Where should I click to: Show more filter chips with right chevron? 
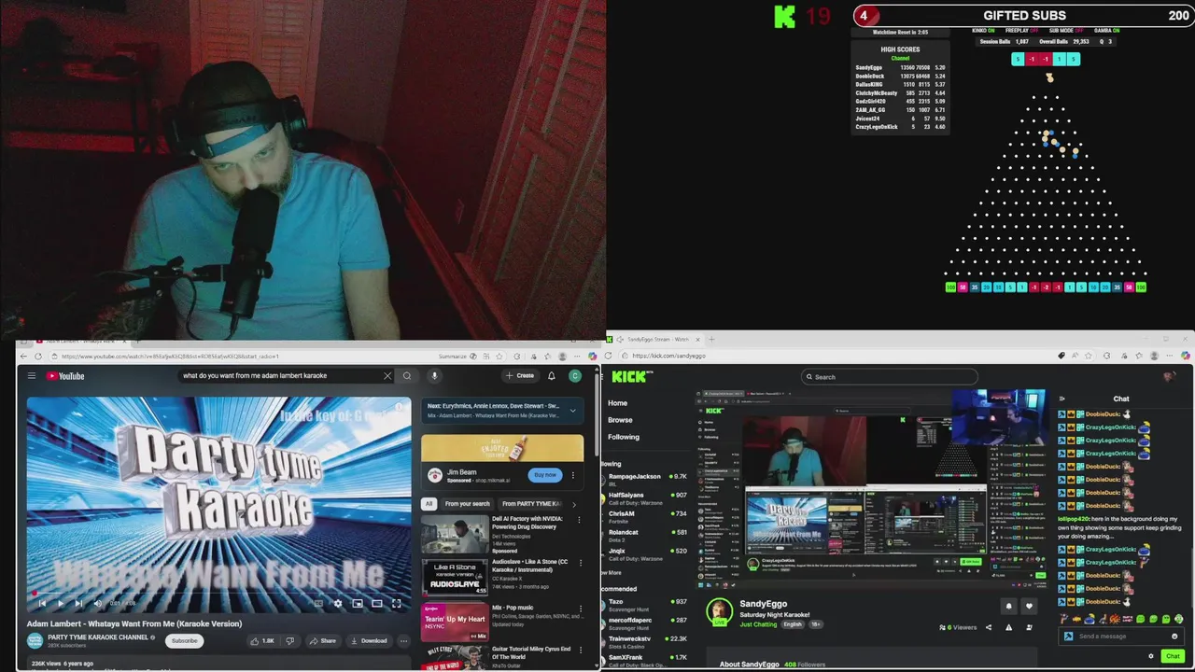tap(574, 504)
